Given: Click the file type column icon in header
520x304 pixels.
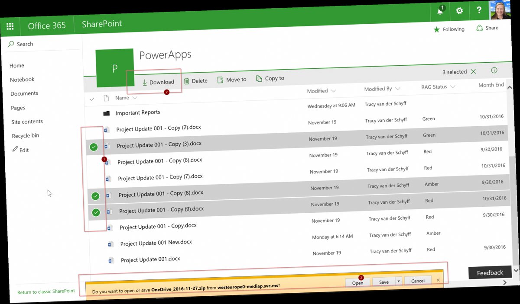Looking at the screenshot, I should pos(106,99).
